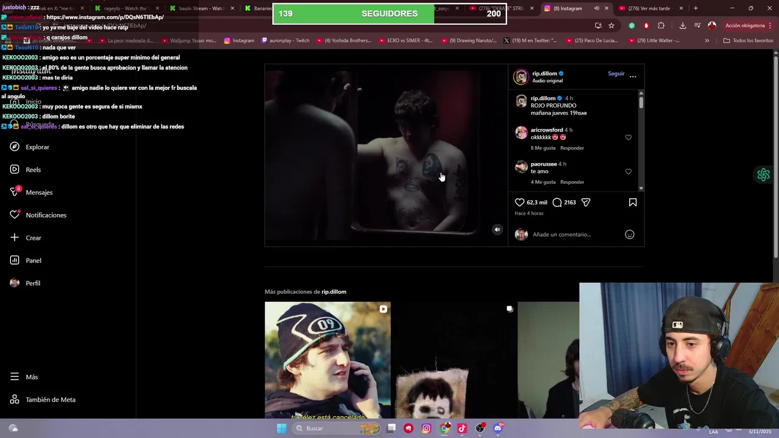The image size is (779, 438).
Task: Reply to aricrowsford's comment
Action: point(572,148)
